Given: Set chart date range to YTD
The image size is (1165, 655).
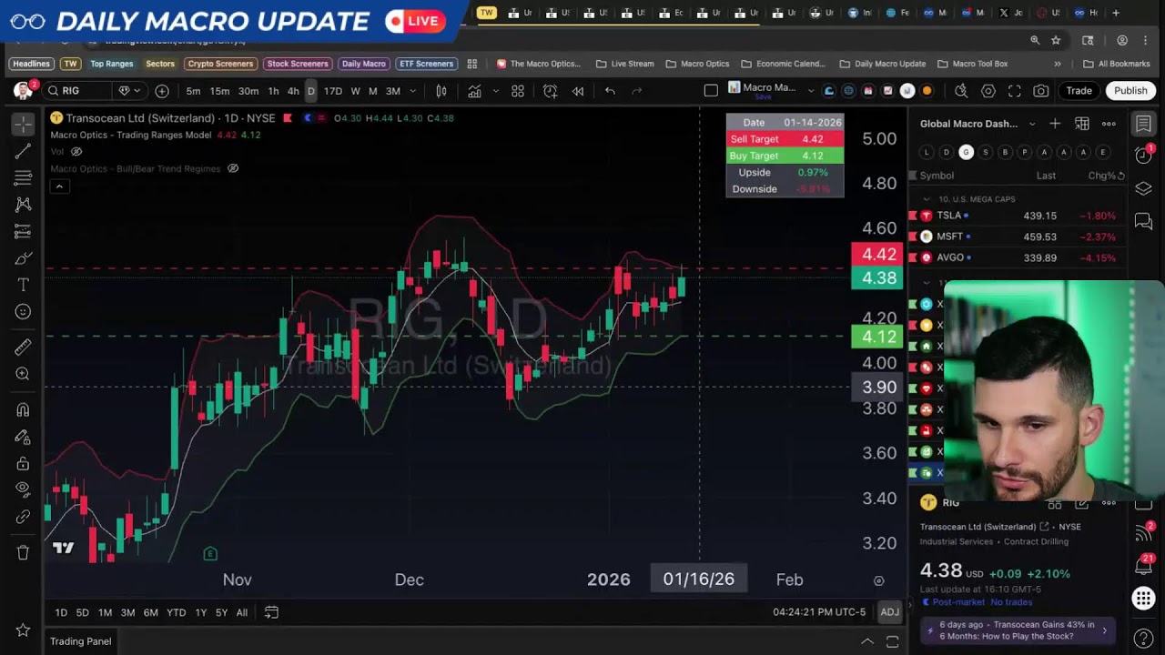Looking at the screenshot, I should 177,612.
